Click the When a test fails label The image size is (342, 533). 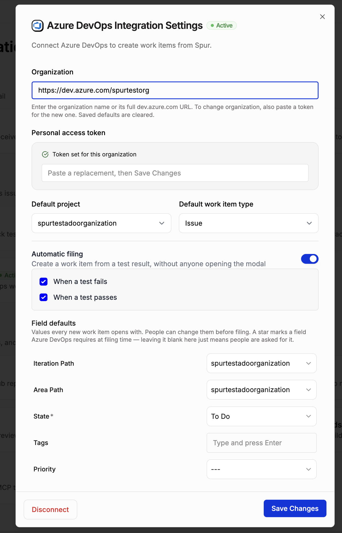click(80, 281)
